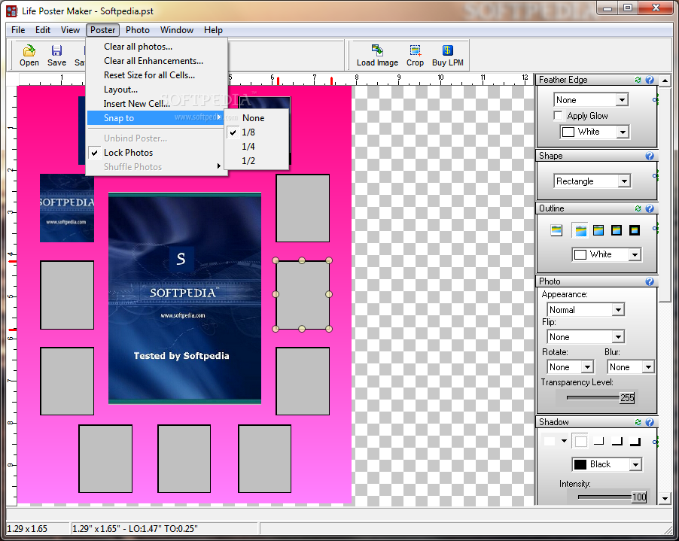Select the Crop tool

(415, 56)
